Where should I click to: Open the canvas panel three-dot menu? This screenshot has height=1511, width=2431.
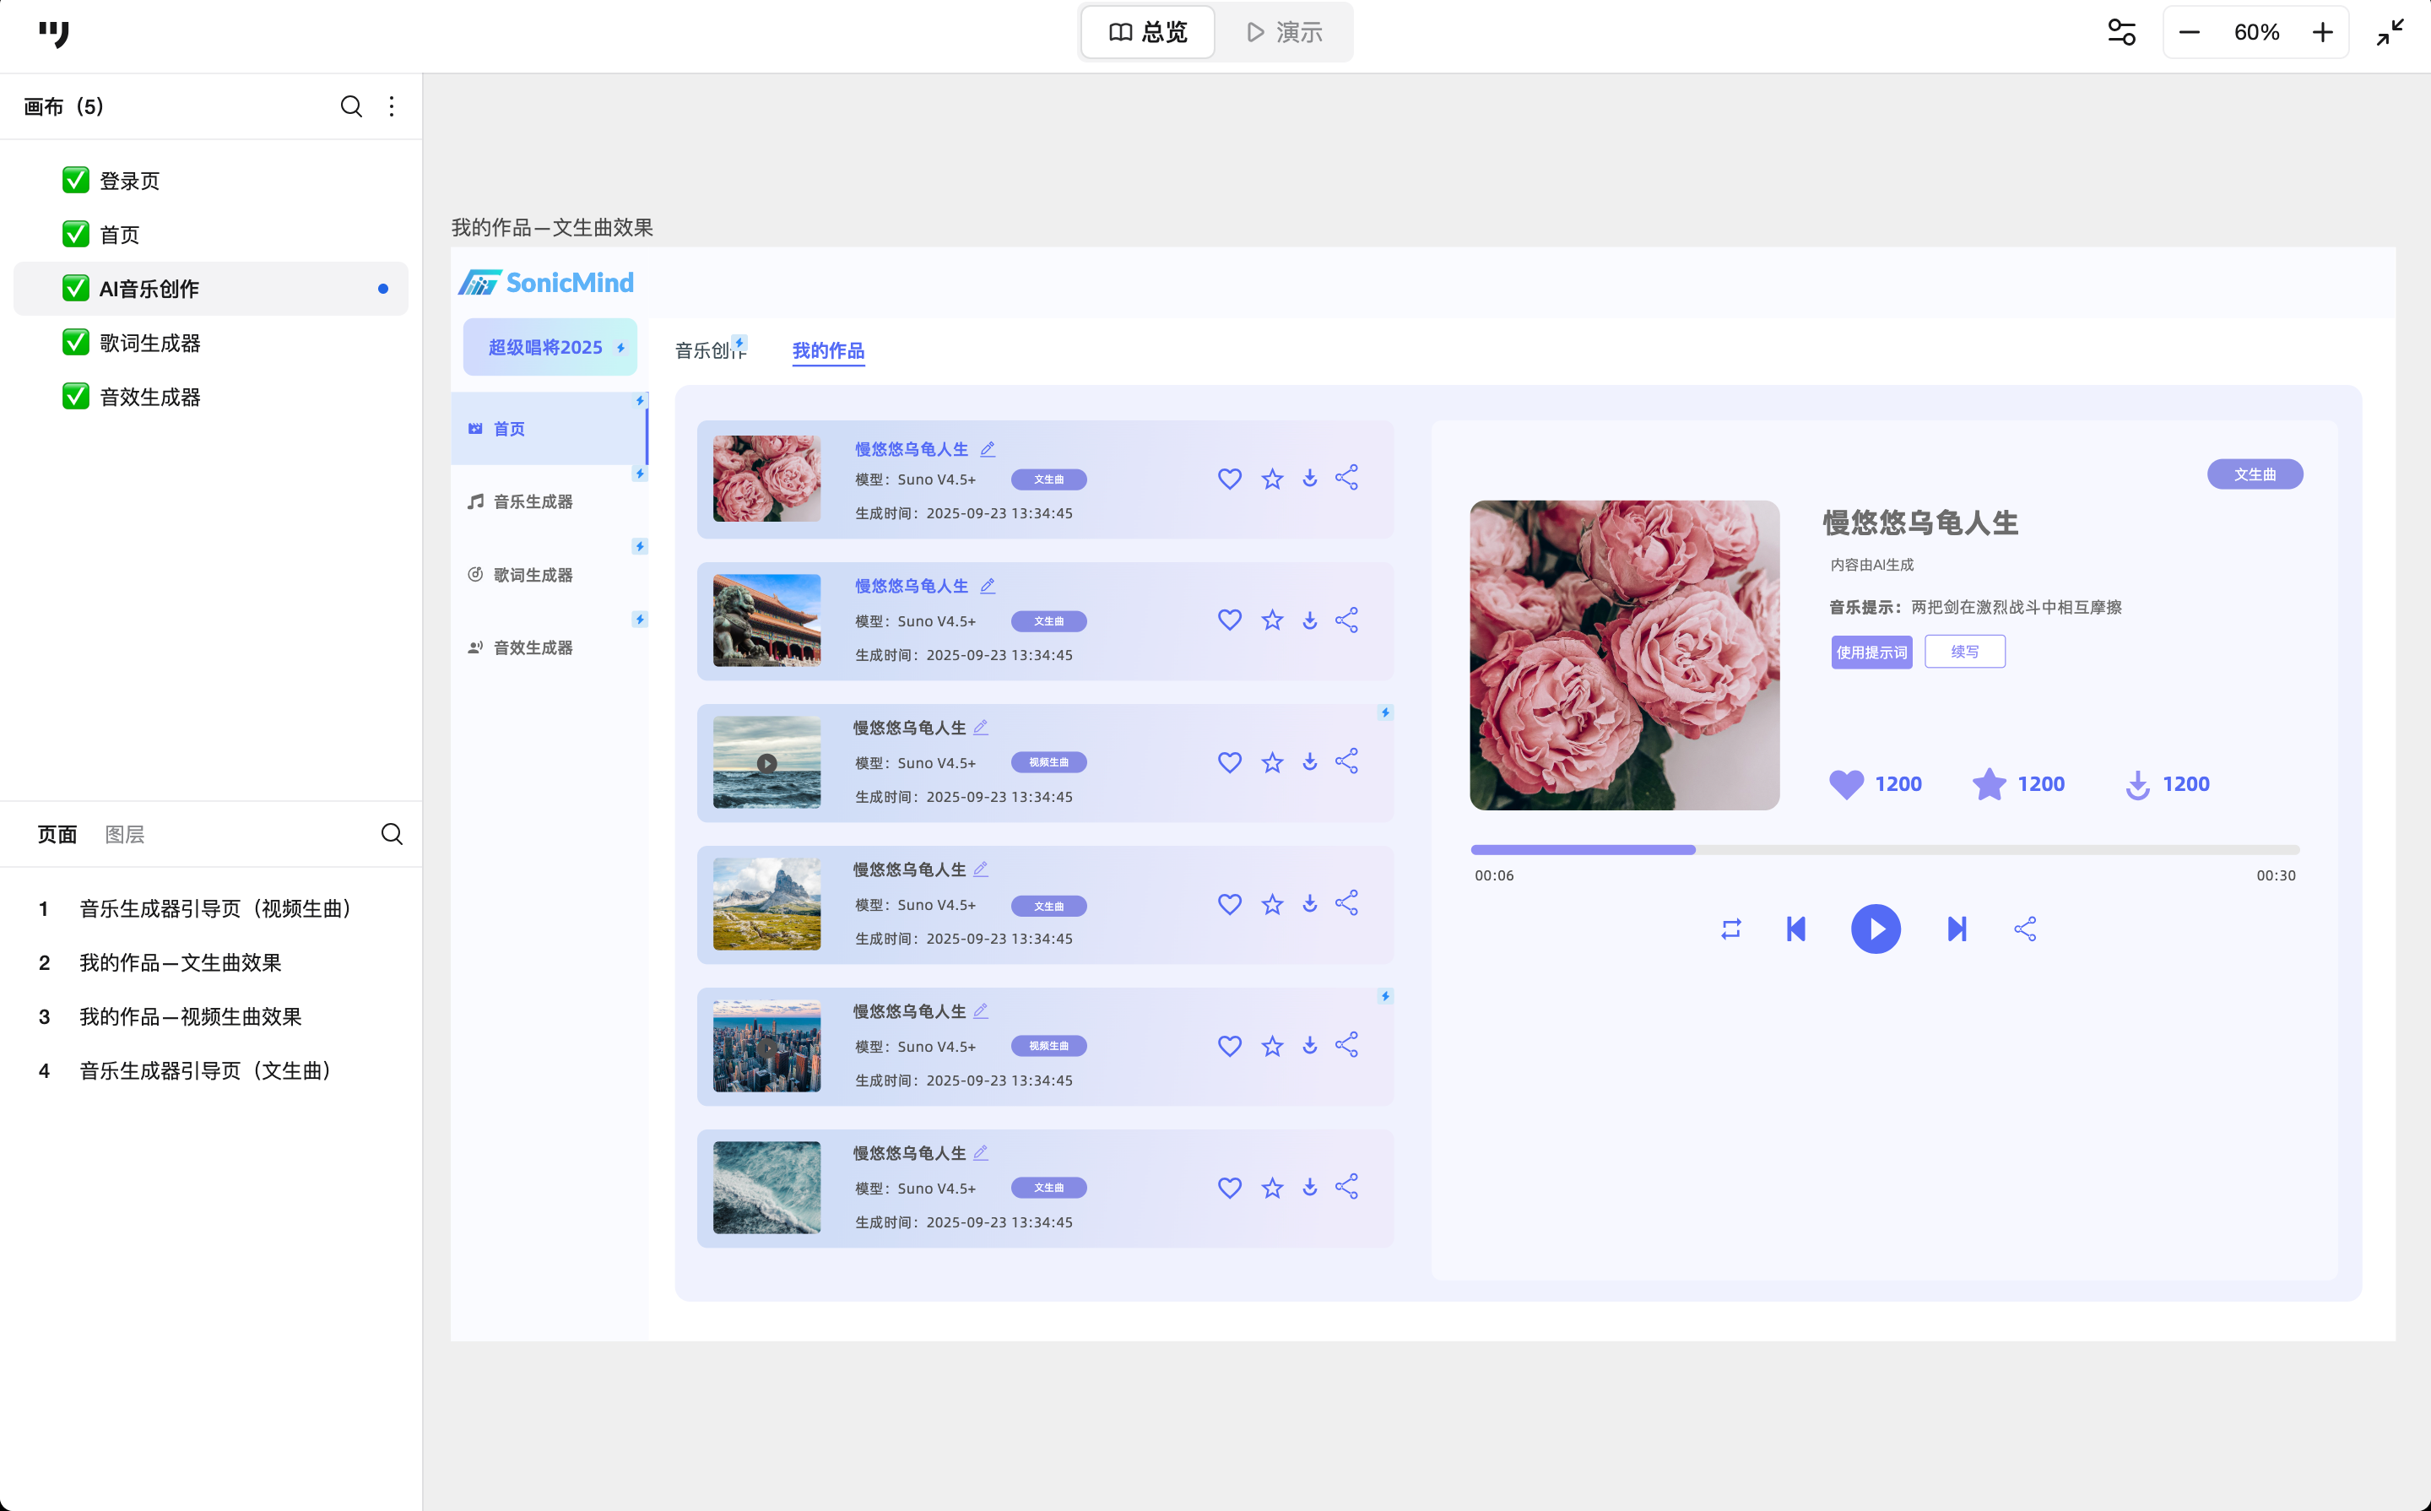392,106
